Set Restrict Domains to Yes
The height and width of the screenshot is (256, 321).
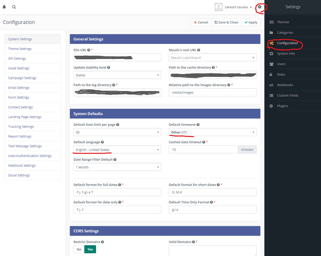point(90,249)
